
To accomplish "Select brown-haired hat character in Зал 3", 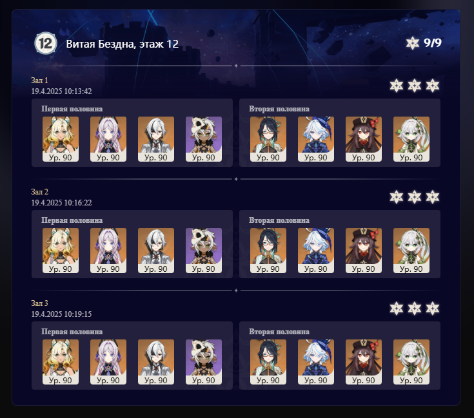I will point(364,362).
